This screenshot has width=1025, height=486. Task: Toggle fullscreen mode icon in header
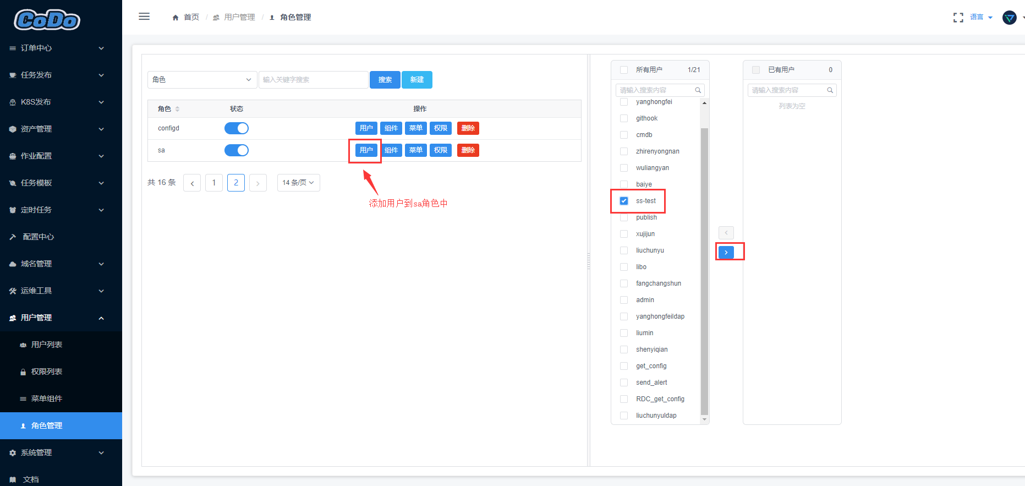click(958, 18)
